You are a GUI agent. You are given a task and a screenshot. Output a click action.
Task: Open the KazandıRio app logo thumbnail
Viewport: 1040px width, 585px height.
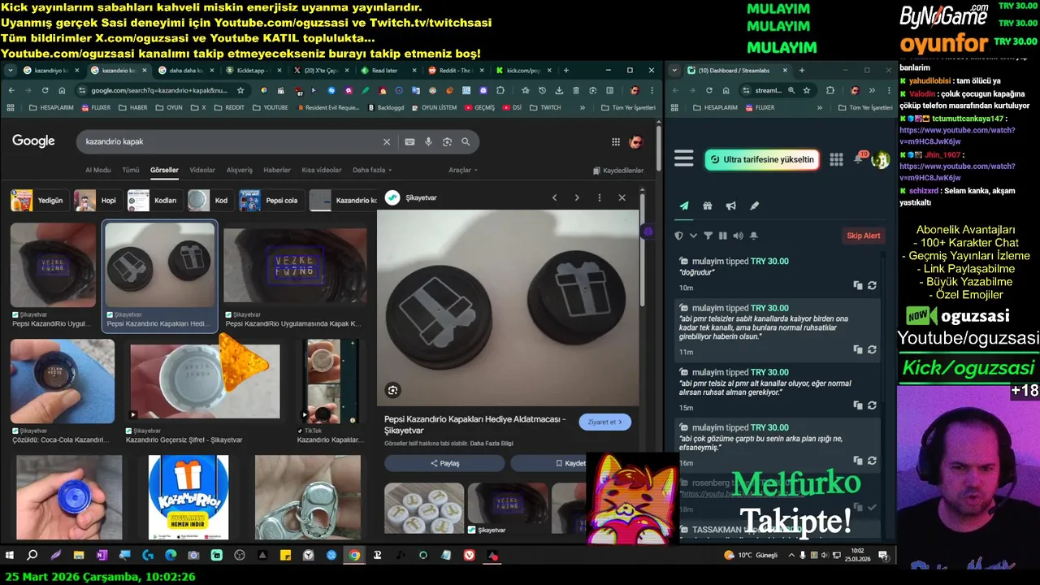pyautogui.click(x=188, y=497)
